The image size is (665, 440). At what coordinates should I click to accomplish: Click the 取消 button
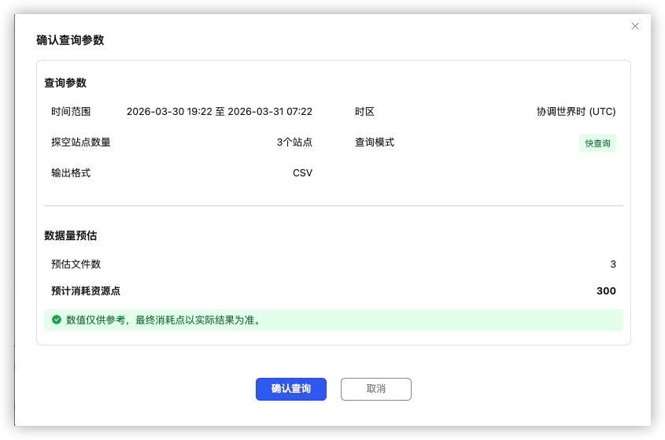pos(375,389)
